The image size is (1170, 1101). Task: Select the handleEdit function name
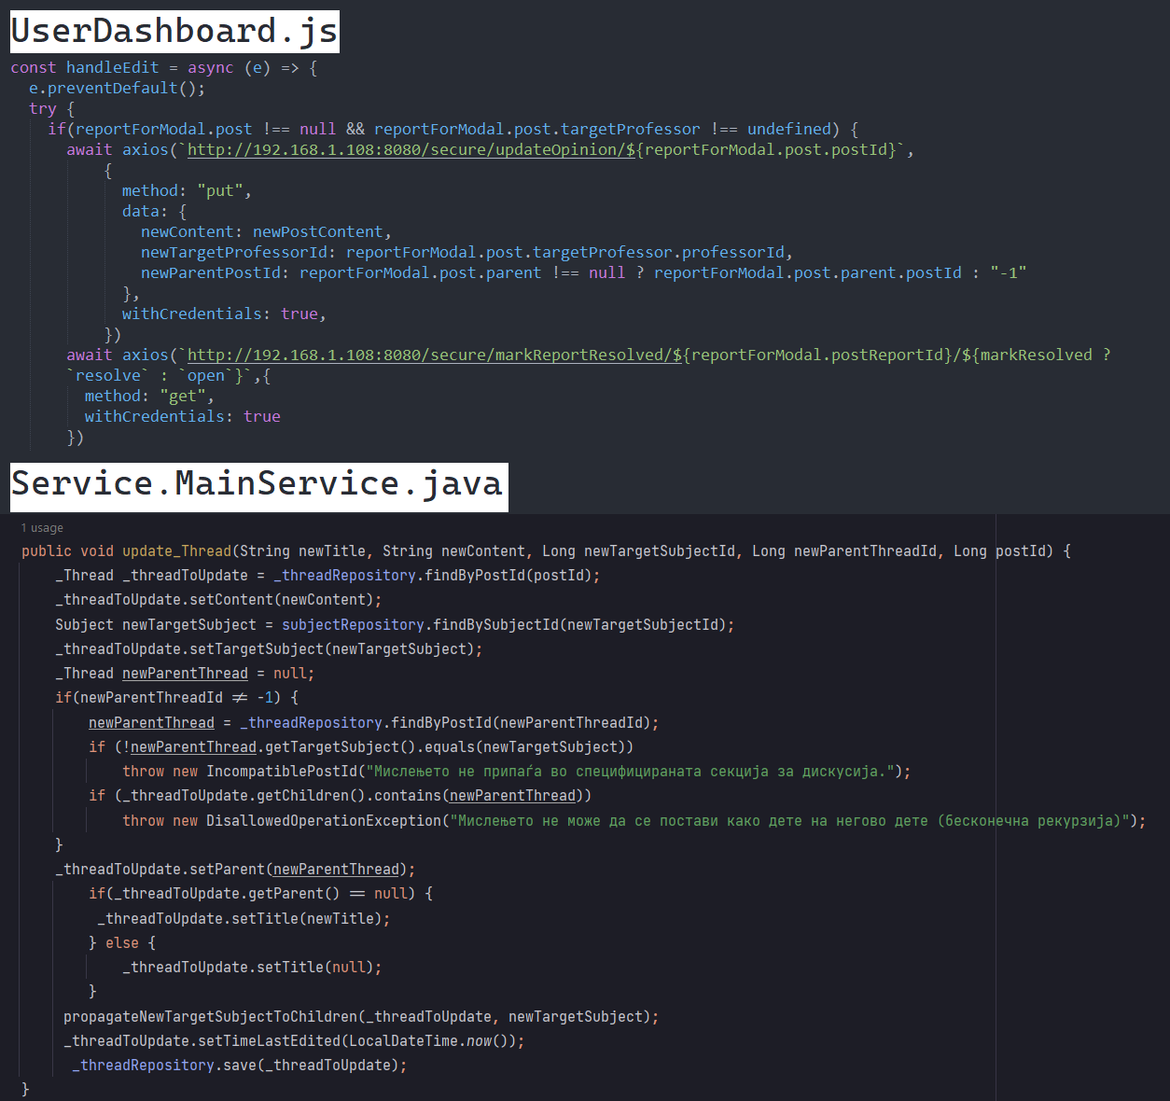pos(112,68)
